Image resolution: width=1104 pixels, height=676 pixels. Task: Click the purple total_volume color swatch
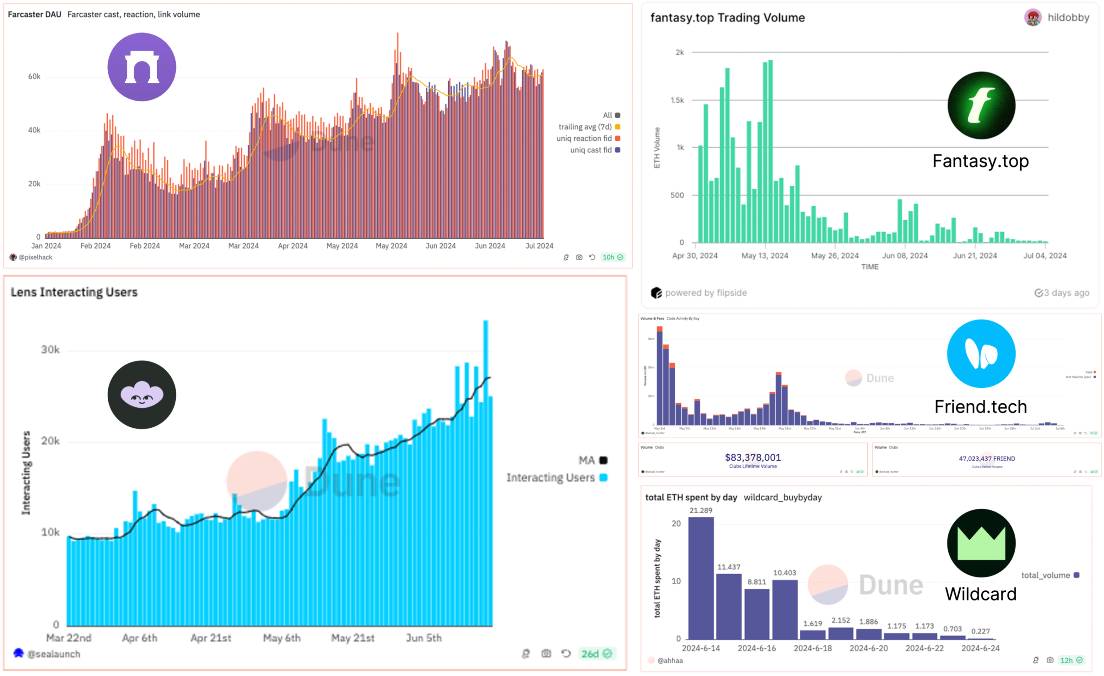pyautogui.click(x=1077, y=575)
